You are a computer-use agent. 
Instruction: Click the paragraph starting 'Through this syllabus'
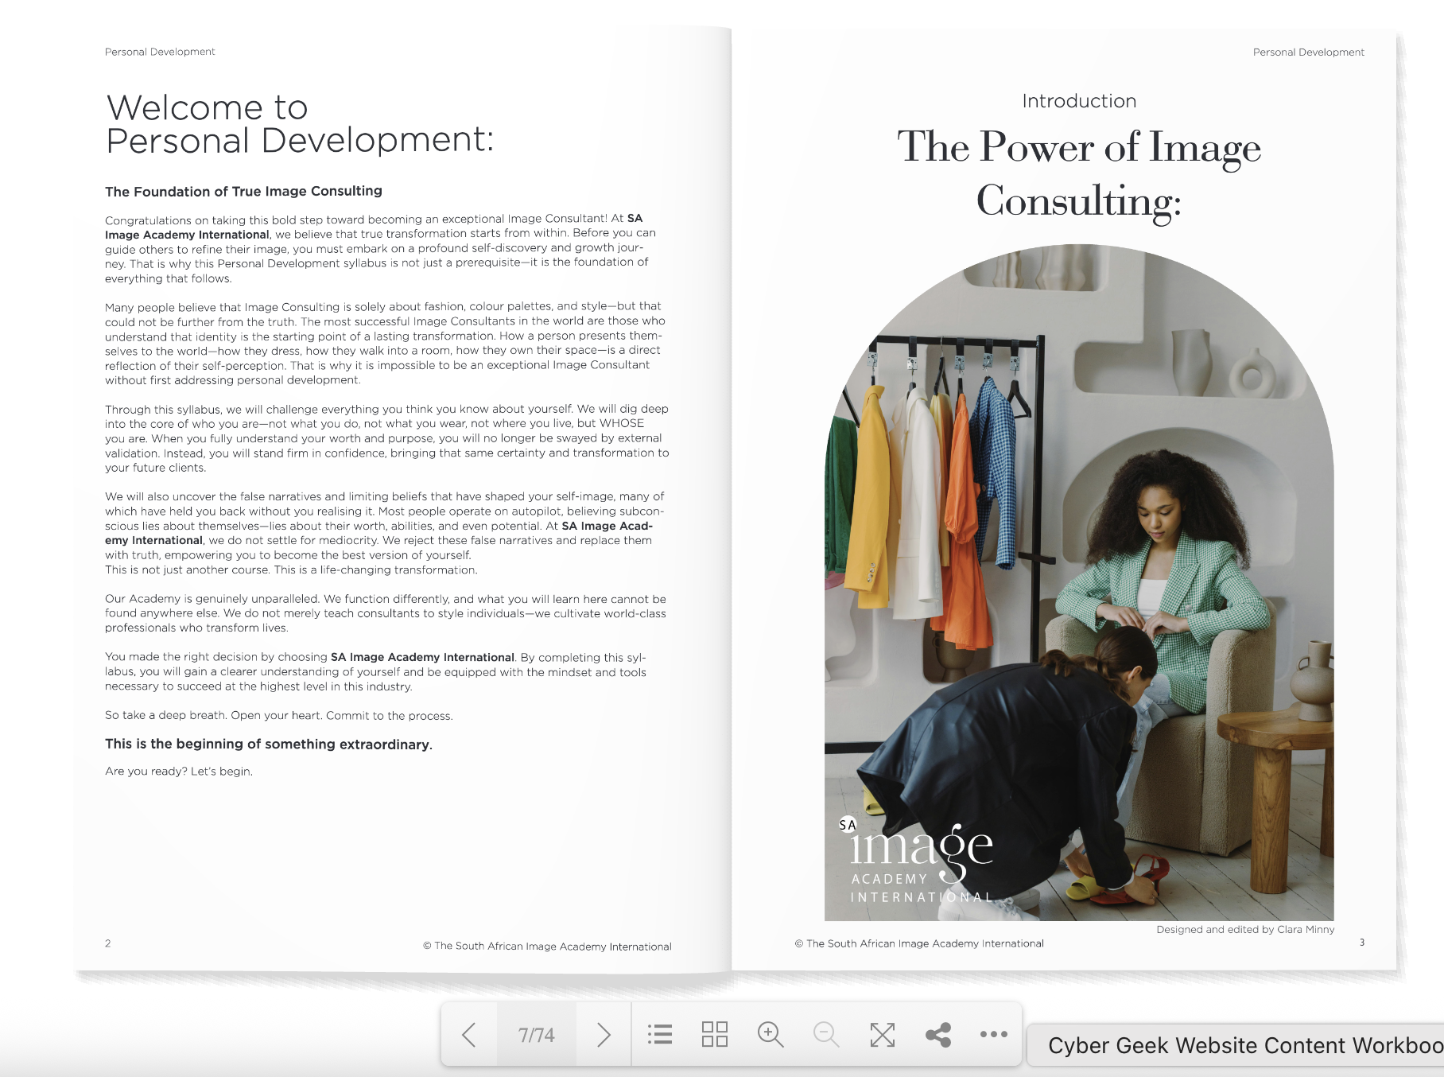387,437
